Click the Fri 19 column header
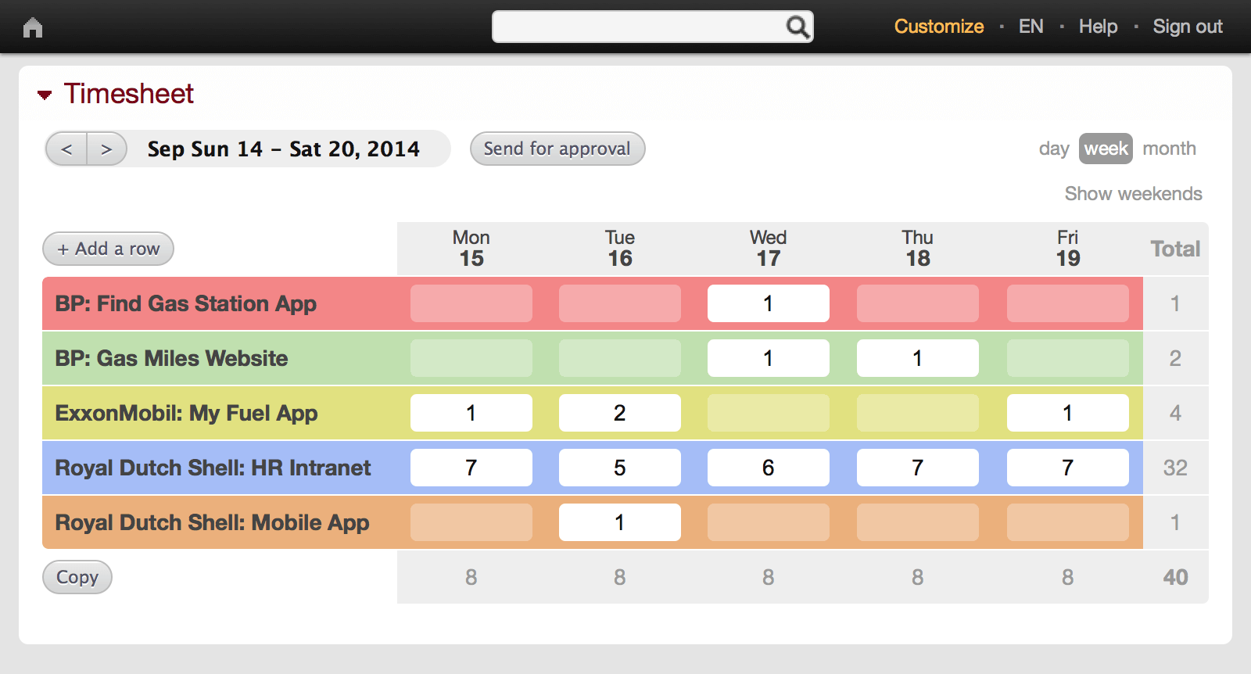The width and height of the screenshot is (1251, 674). [x=1068, y=248]
